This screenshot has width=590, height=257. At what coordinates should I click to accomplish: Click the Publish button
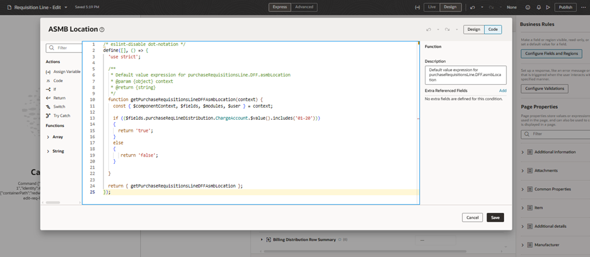pos(566,7)
